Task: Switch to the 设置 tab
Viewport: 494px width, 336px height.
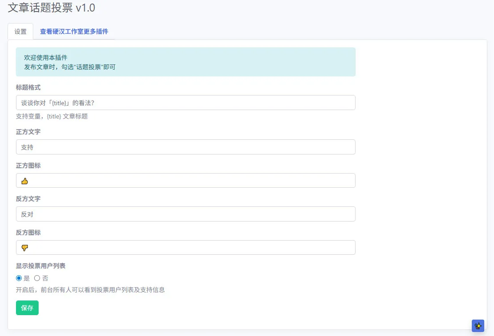Action: [x=20, y=32]
